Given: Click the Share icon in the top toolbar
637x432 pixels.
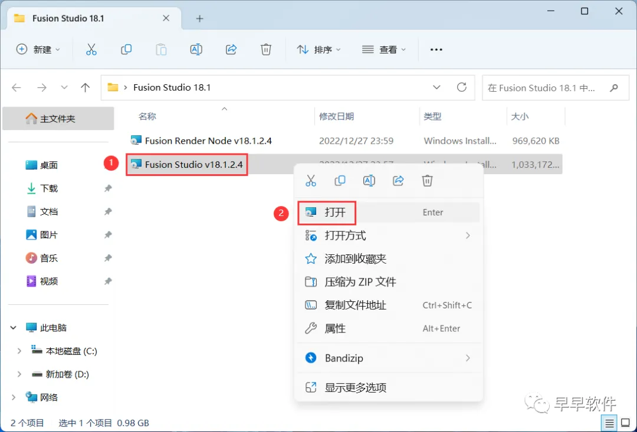Looking at the screenshot, I should pyautogui.click(x=231, y=49).
